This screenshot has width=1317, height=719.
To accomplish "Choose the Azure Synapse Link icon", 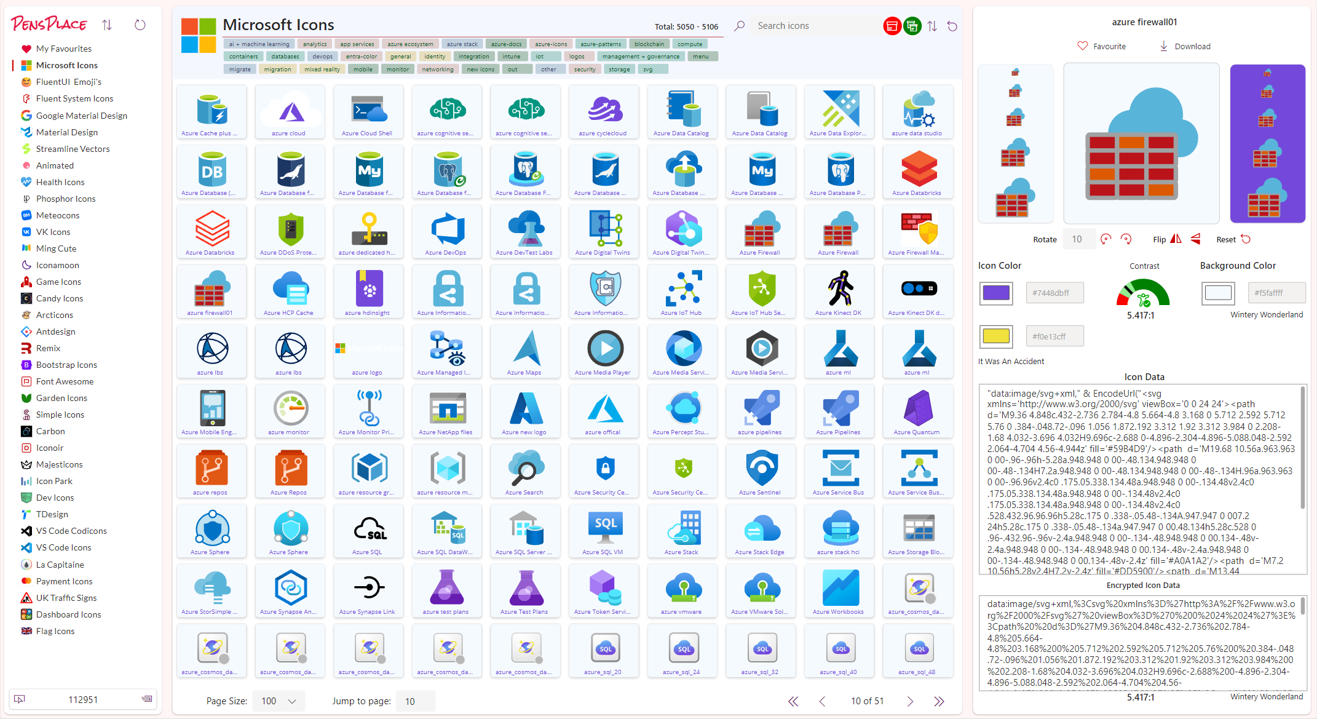I will [369, 591].
